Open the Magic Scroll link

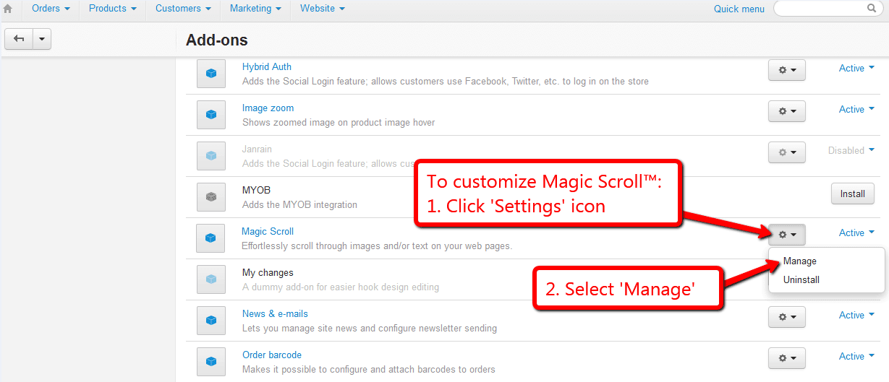click(x=268, y=232)
